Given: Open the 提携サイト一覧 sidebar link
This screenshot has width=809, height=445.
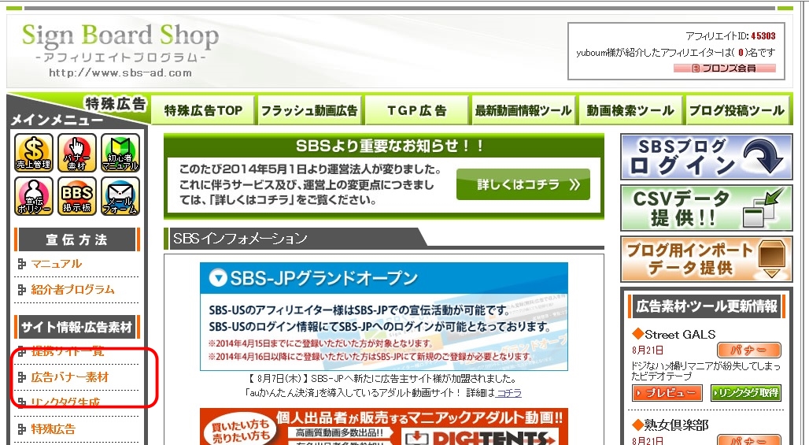Looking at the screenshot, I should coord(68,351).
